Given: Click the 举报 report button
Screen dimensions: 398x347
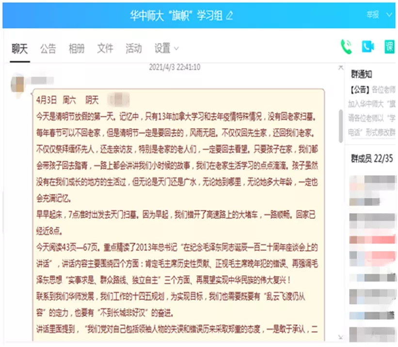Looking at the screenshot, I should click(372, 15).
